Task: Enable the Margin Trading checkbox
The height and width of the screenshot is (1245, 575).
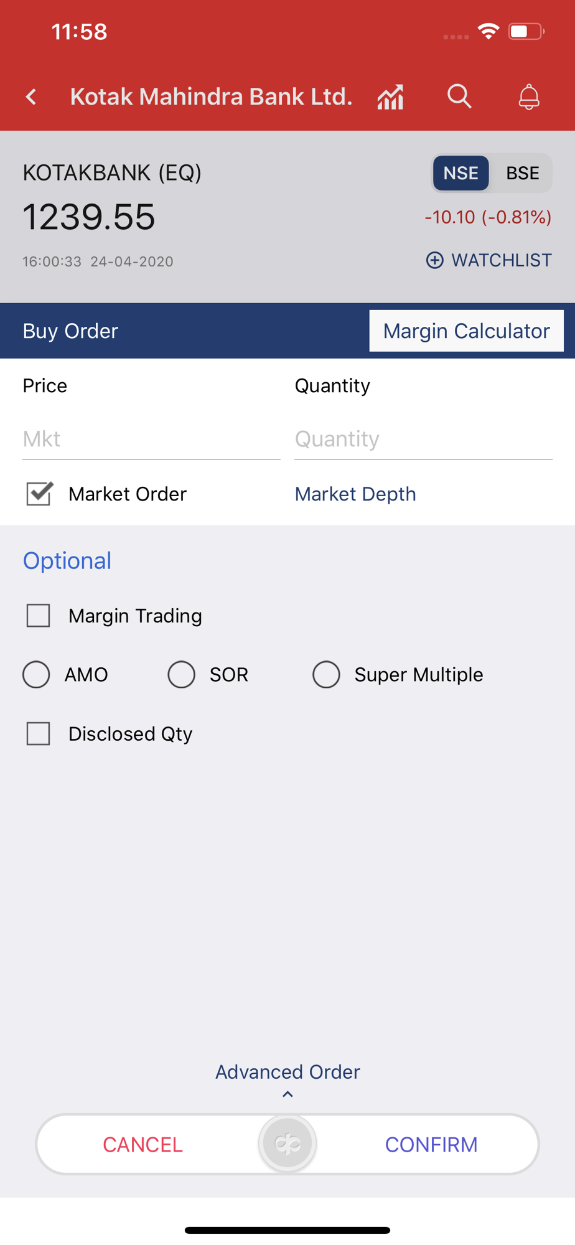Action: tap(39, 616)
